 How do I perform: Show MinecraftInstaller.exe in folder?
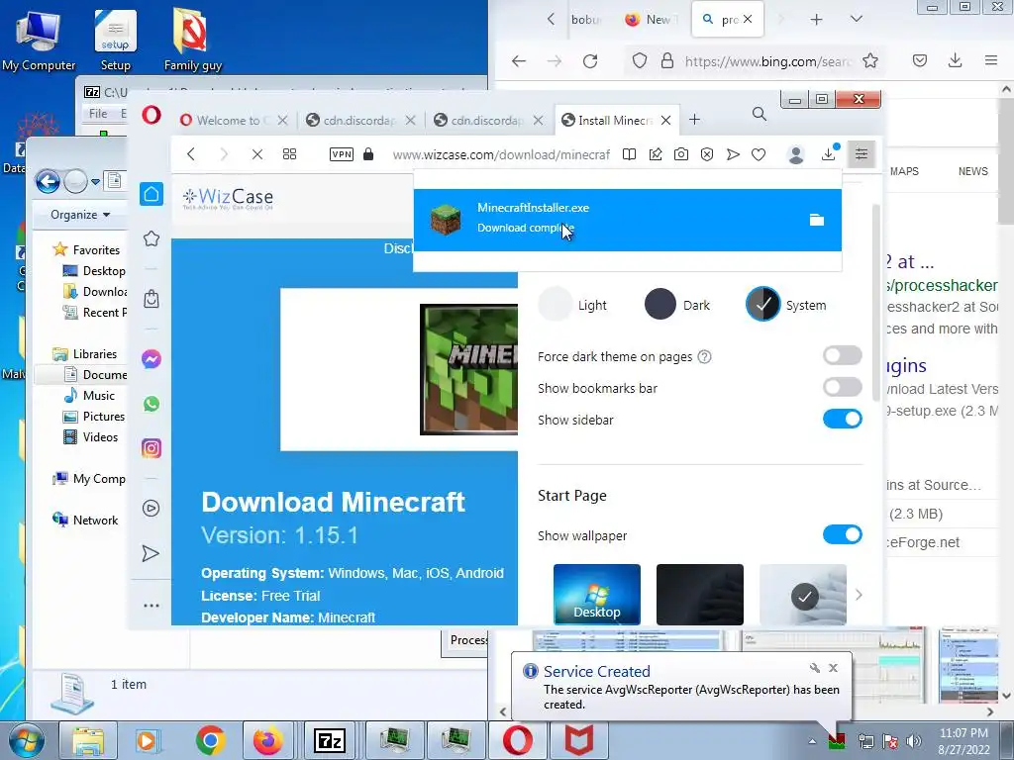817,221
